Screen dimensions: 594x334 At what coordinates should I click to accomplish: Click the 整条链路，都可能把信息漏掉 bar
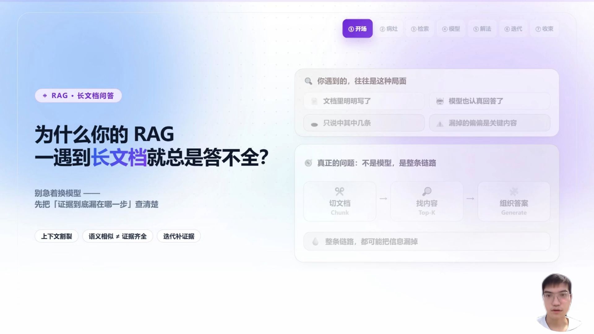pos(427,242)
